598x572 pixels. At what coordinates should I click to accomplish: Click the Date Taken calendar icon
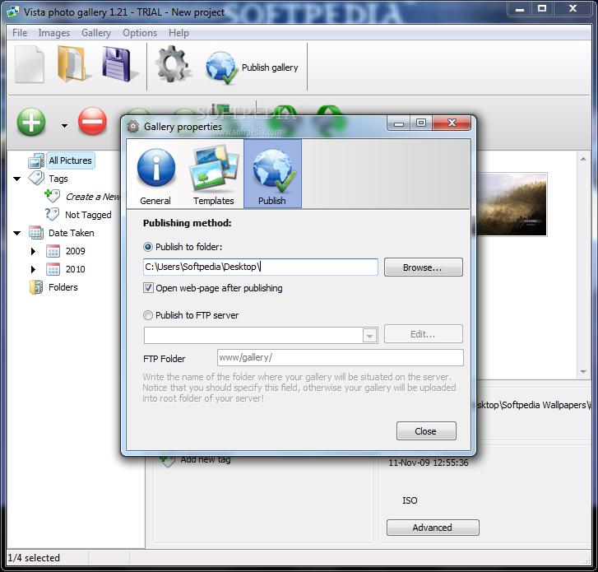click(36, 232)
